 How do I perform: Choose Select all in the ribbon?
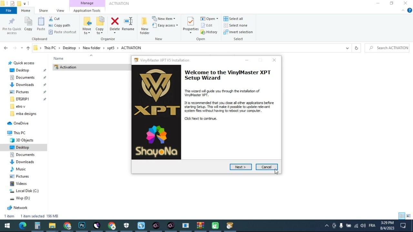click(x=233, y=19)
